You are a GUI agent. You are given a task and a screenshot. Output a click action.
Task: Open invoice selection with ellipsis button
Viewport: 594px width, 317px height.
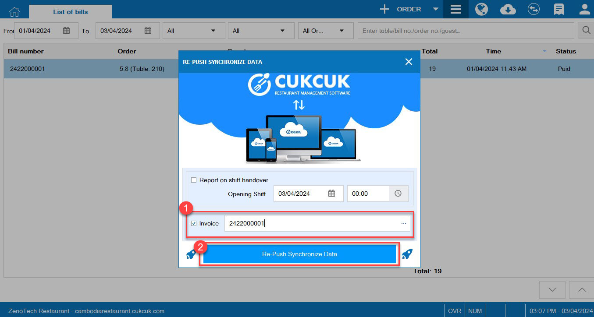coord(404,223)
